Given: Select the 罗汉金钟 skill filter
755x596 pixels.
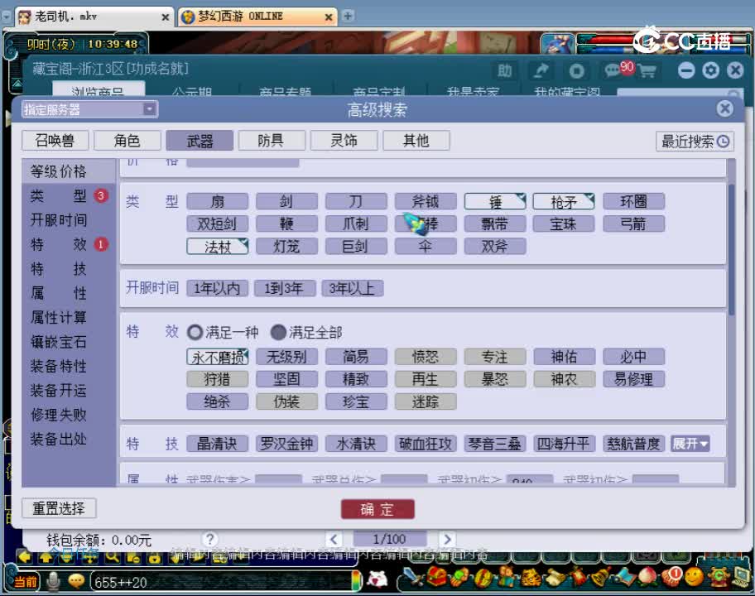Looking at the screenshot, I should coord(287,444).
